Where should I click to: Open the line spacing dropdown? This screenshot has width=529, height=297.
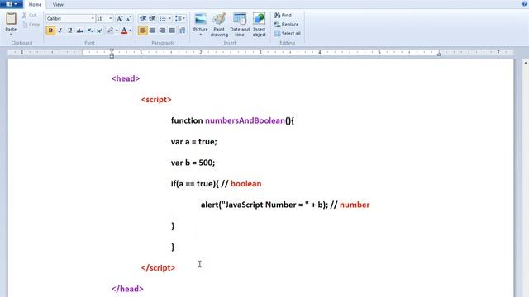point(180,18)
